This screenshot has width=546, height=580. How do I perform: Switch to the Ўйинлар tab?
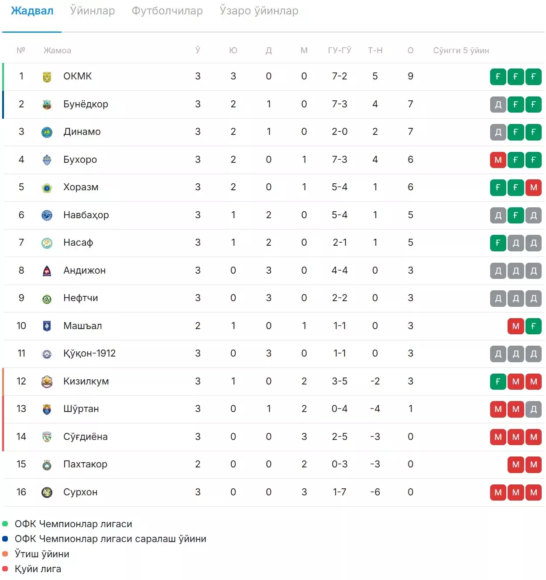point(93,11)
